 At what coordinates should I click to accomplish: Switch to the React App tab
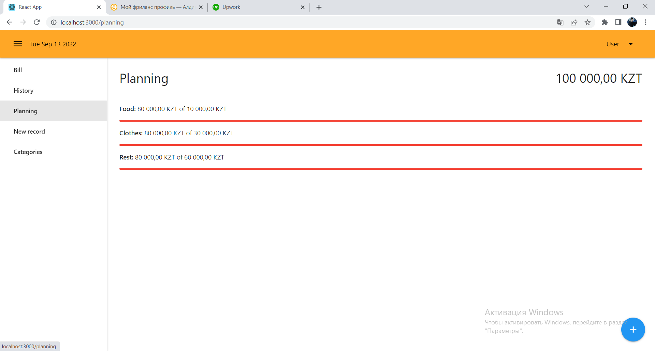55,7
